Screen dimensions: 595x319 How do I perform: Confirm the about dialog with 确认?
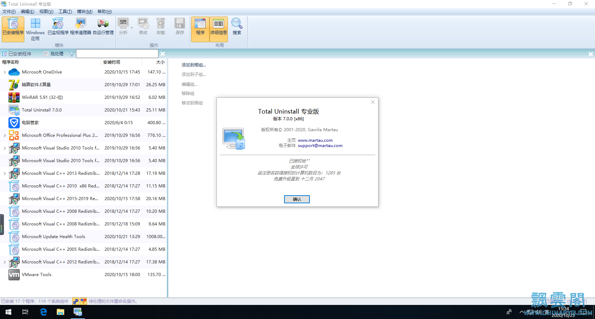coord(297,199)
